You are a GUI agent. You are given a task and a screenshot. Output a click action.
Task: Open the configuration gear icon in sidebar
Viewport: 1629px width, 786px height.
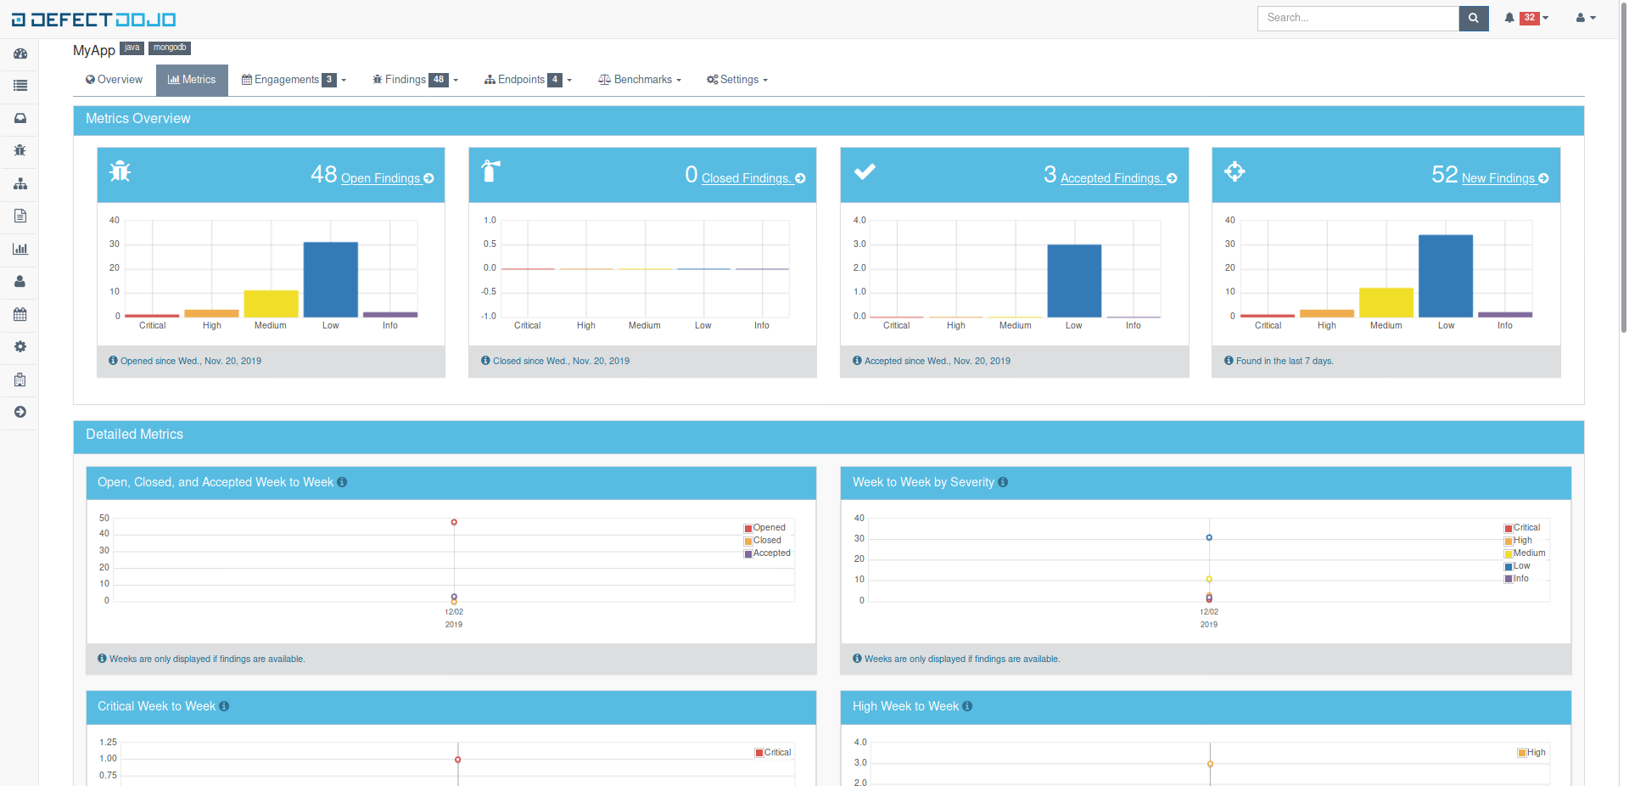20,346
